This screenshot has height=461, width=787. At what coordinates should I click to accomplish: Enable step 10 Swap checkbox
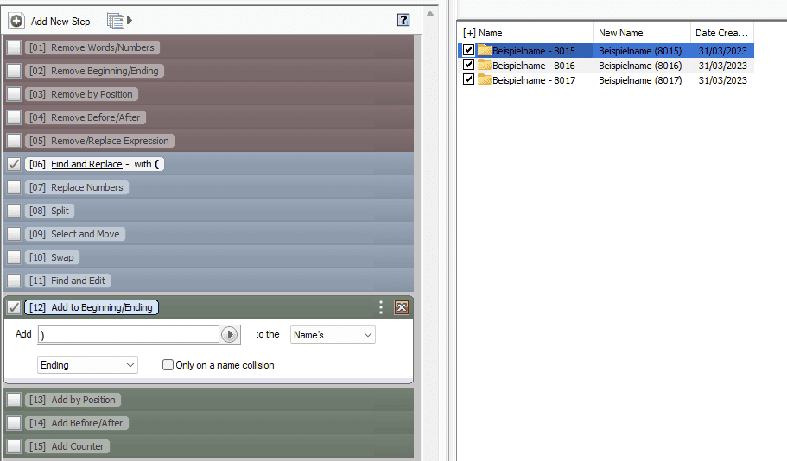14,257
